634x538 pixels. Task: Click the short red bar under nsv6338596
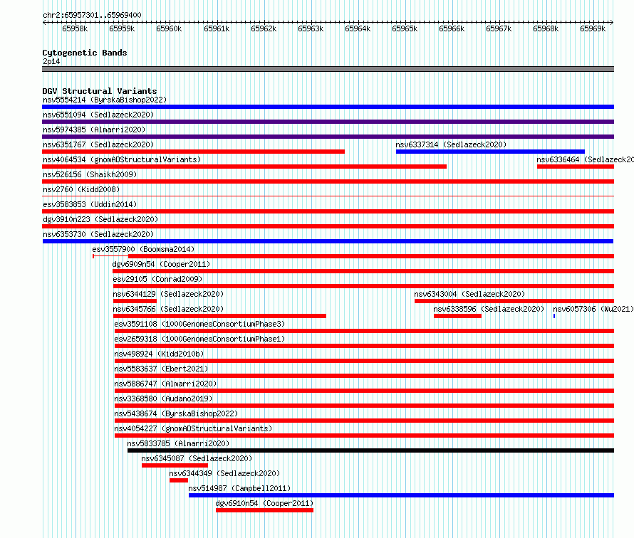(x=458, y=316)
